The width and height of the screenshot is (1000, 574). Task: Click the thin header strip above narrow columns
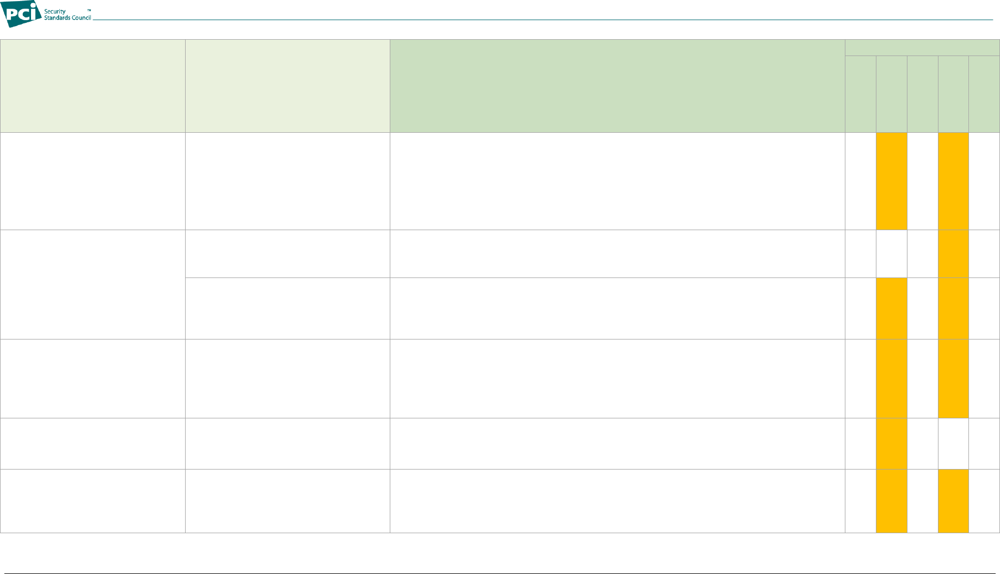tap(922, 48)
